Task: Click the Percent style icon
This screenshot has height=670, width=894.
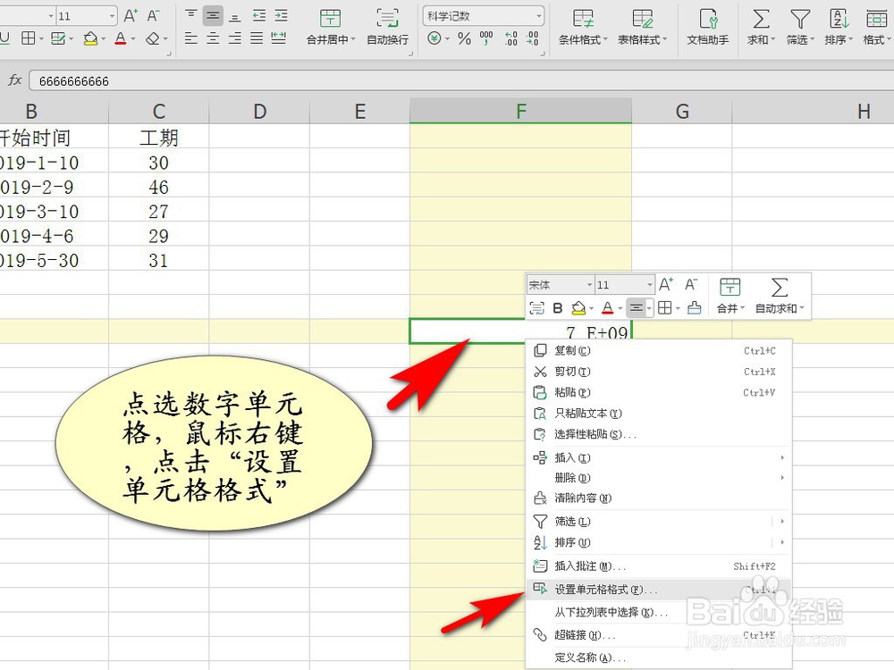Action: pos(462,38)
